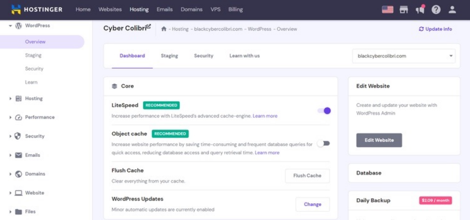Open the store marketplace icon

404,10
